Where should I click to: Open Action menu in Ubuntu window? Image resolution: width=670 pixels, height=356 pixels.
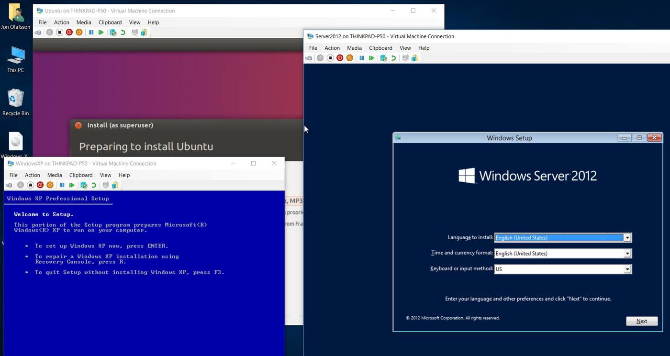tap(61, 22)
